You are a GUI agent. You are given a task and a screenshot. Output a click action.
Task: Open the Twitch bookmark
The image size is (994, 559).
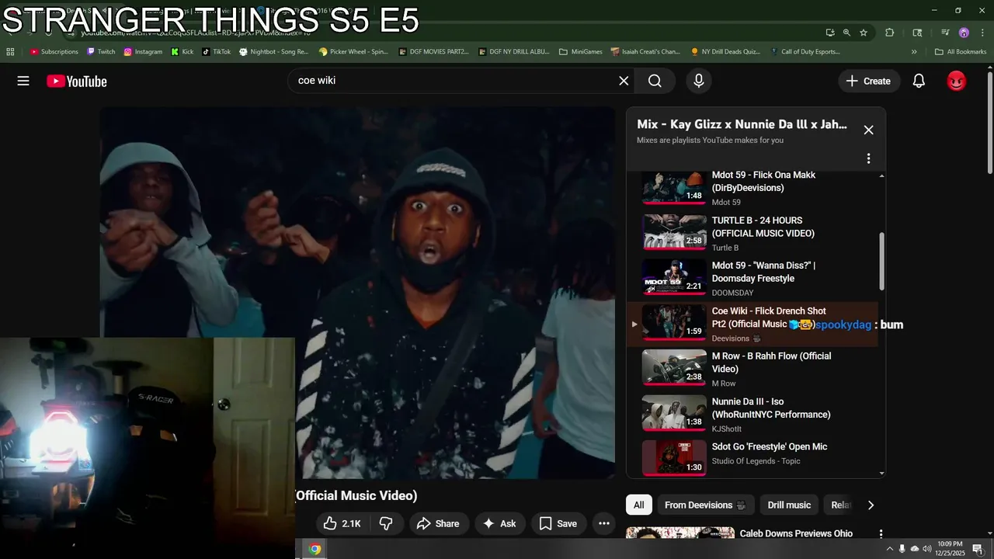[101, 52]
